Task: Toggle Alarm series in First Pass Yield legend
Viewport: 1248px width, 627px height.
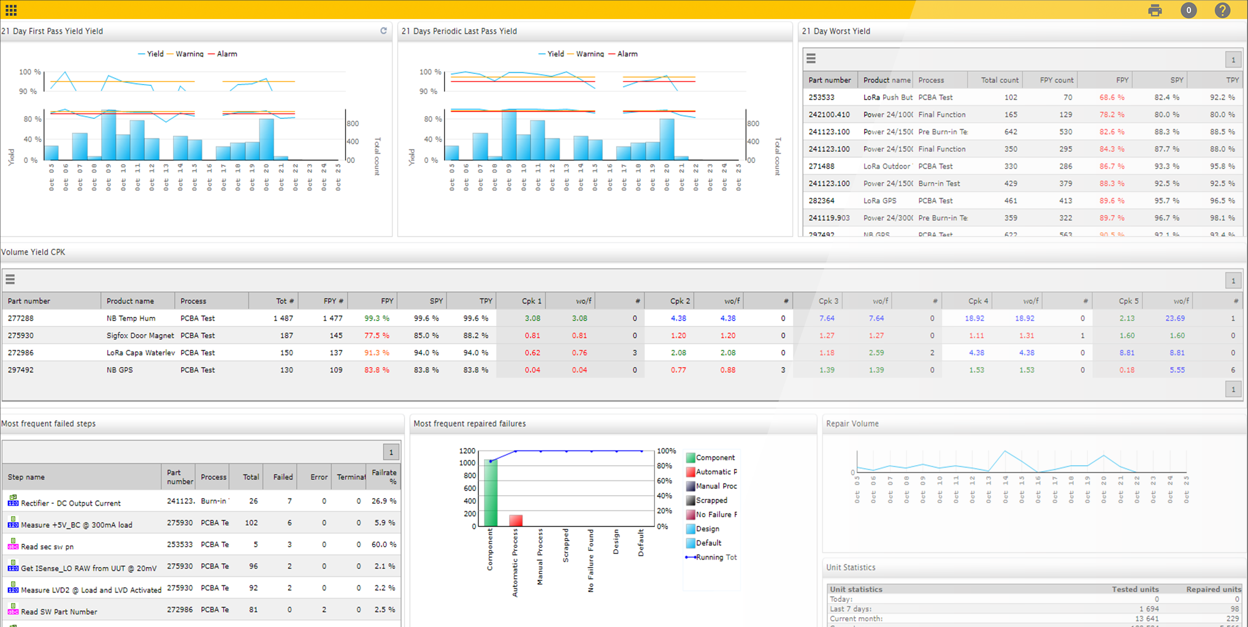Action: 223,54
